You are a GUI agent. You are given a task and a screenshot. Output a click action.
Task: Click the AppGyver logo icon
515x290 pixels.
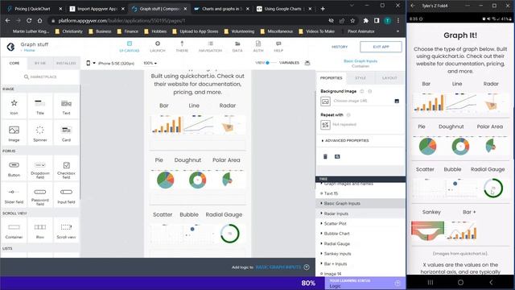coord(10,47)
